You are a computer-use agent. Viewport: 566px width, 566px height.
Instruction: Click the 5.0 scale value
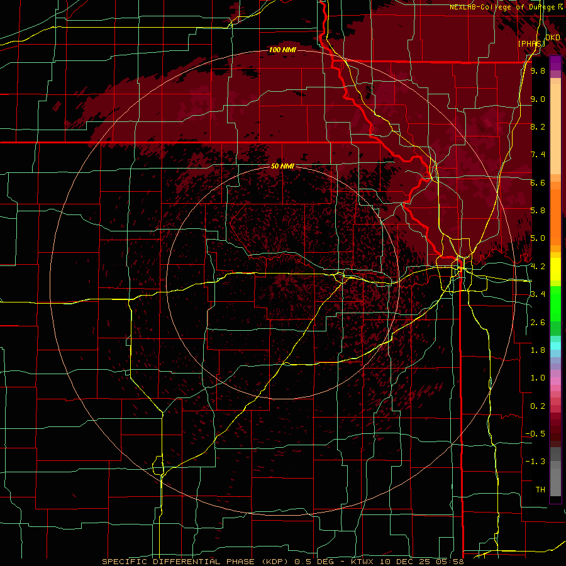(x=538, y=238)
